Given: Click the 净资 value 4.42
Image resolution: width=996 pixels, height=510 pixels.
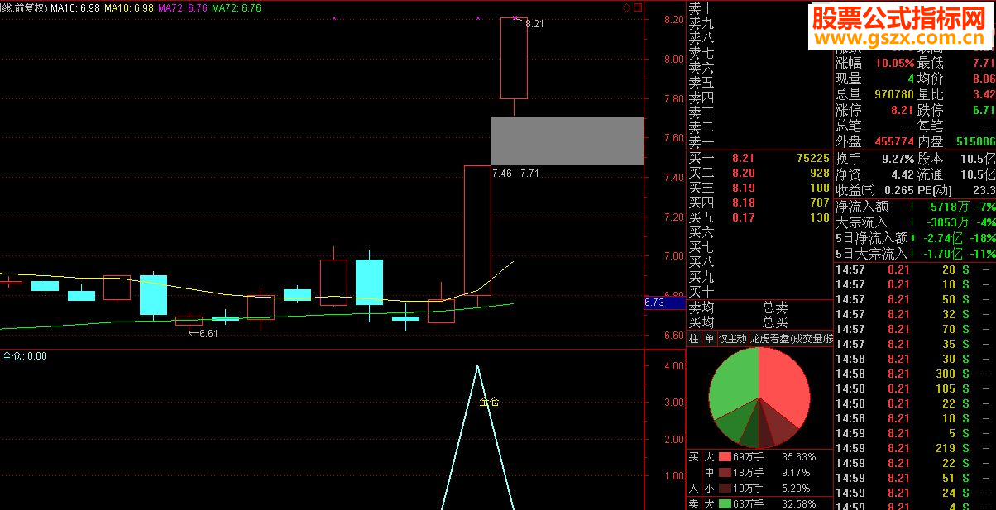Looking at the screenshot, I should pos(902,174).
